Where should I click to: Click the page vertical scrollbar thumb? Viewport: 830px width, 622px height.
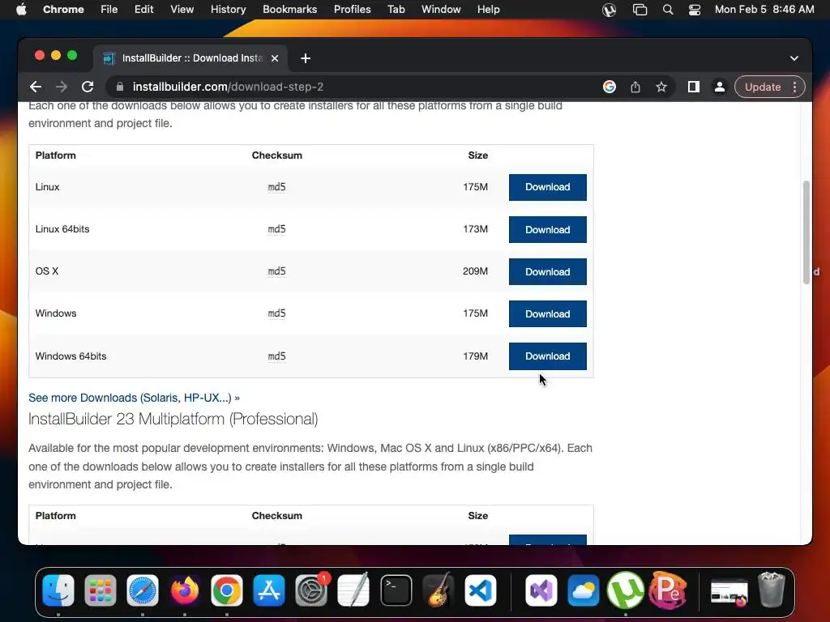pyautogui.click(x=806, y=232)
